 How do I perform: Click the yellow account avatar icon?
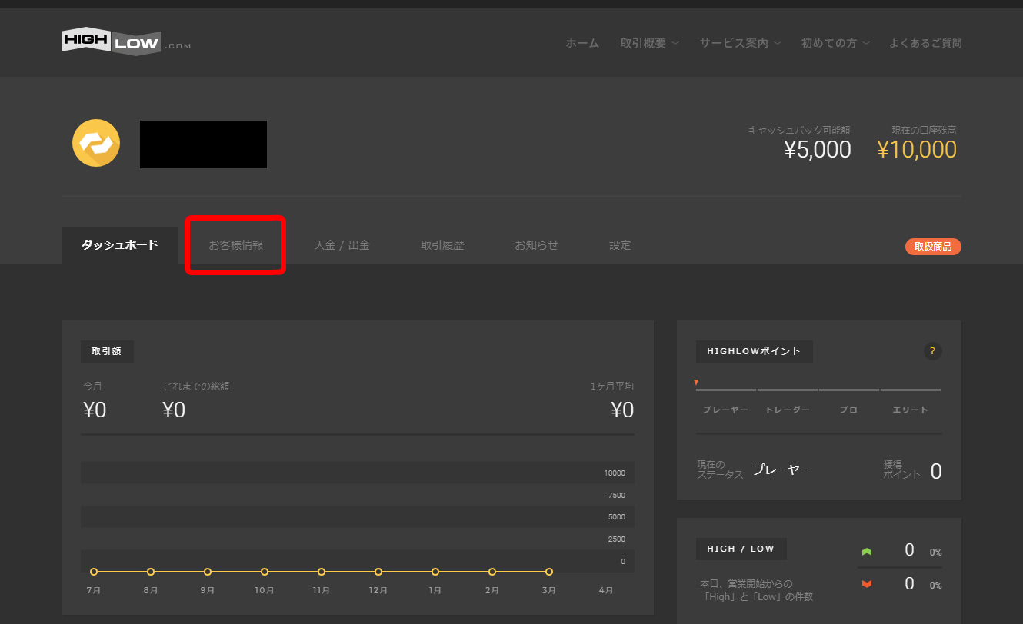(x=96, y=143)
